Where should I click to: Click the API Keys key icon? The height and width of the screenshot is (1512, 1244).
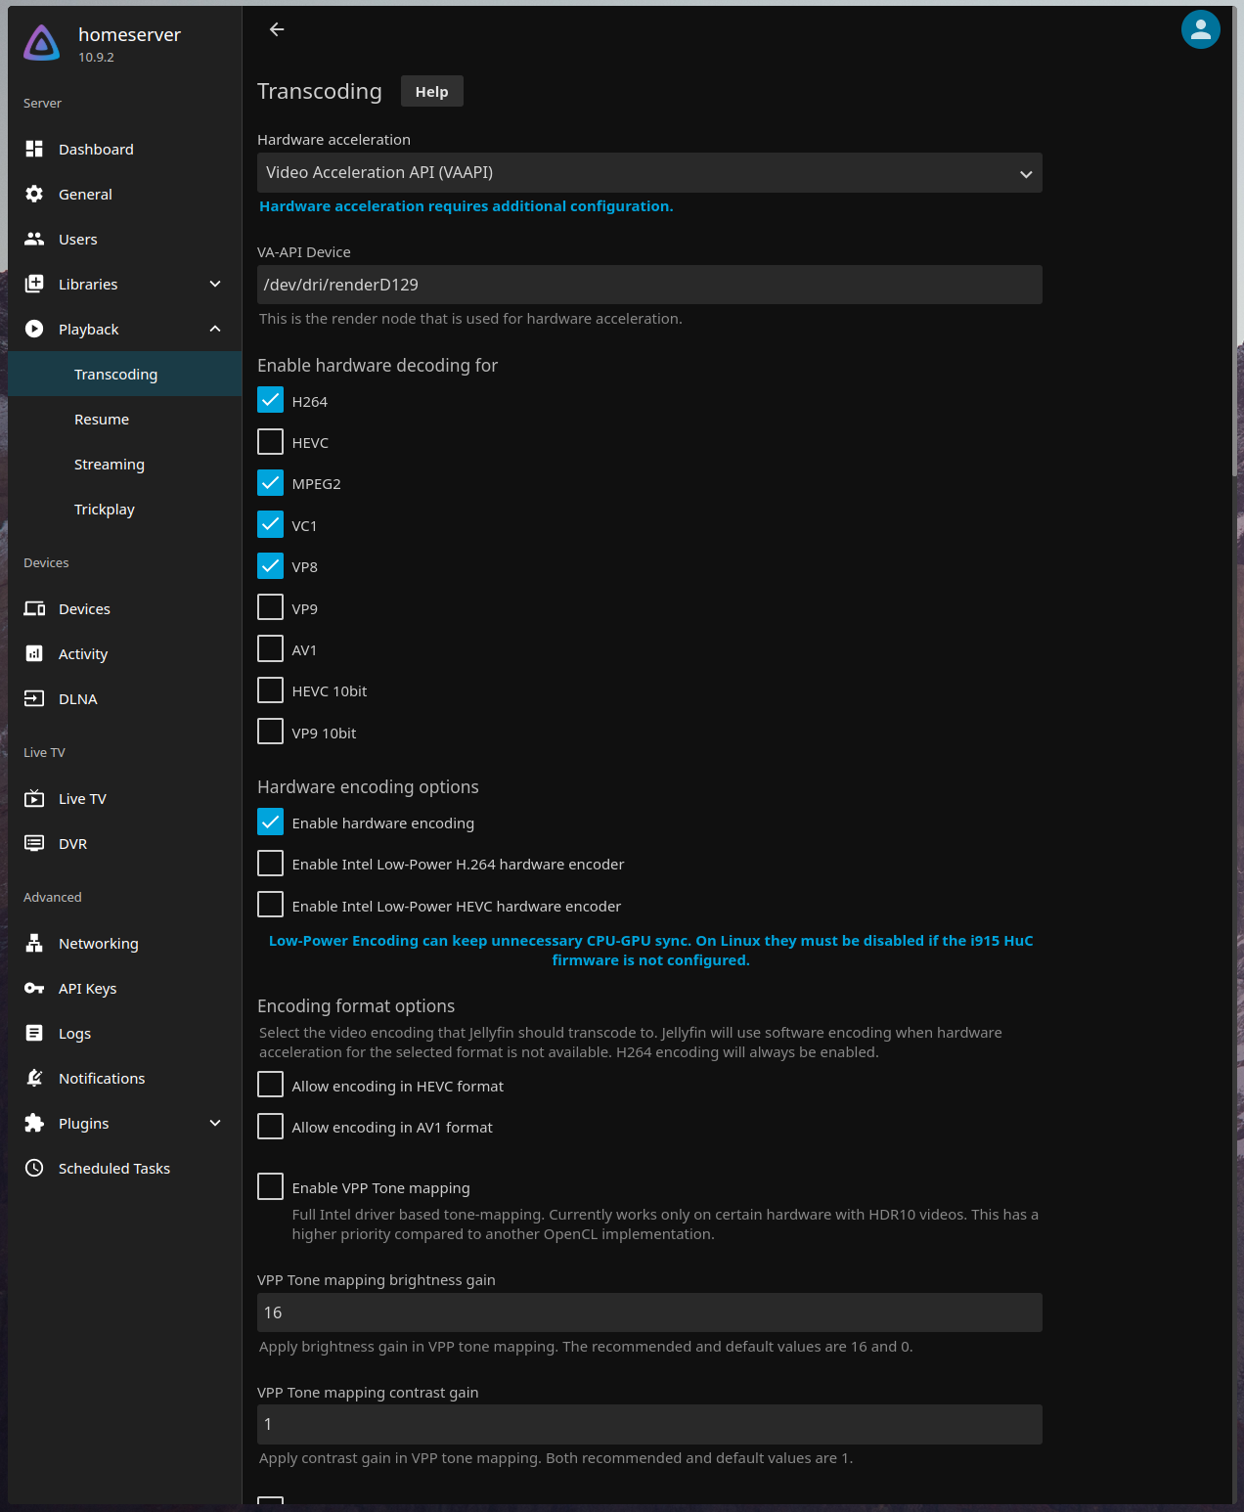tap(34, 988)
